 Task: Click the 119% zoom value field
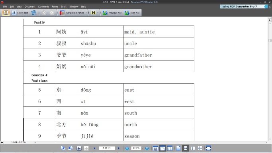click(x=136, y=148)
